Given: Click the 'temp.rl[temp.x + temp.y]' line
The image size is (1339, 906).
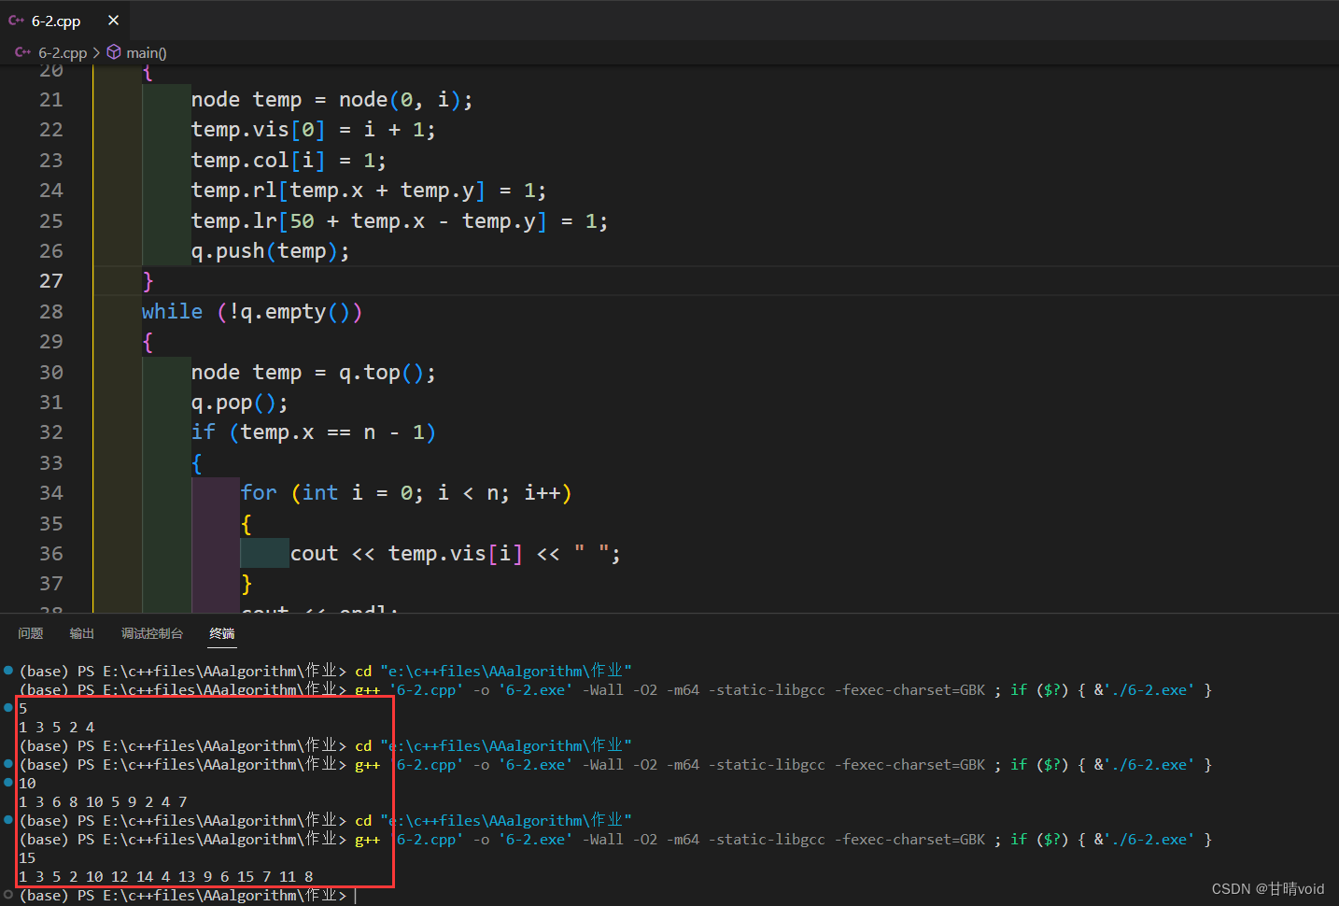Looking at the screenshot, I should [369, 191].
